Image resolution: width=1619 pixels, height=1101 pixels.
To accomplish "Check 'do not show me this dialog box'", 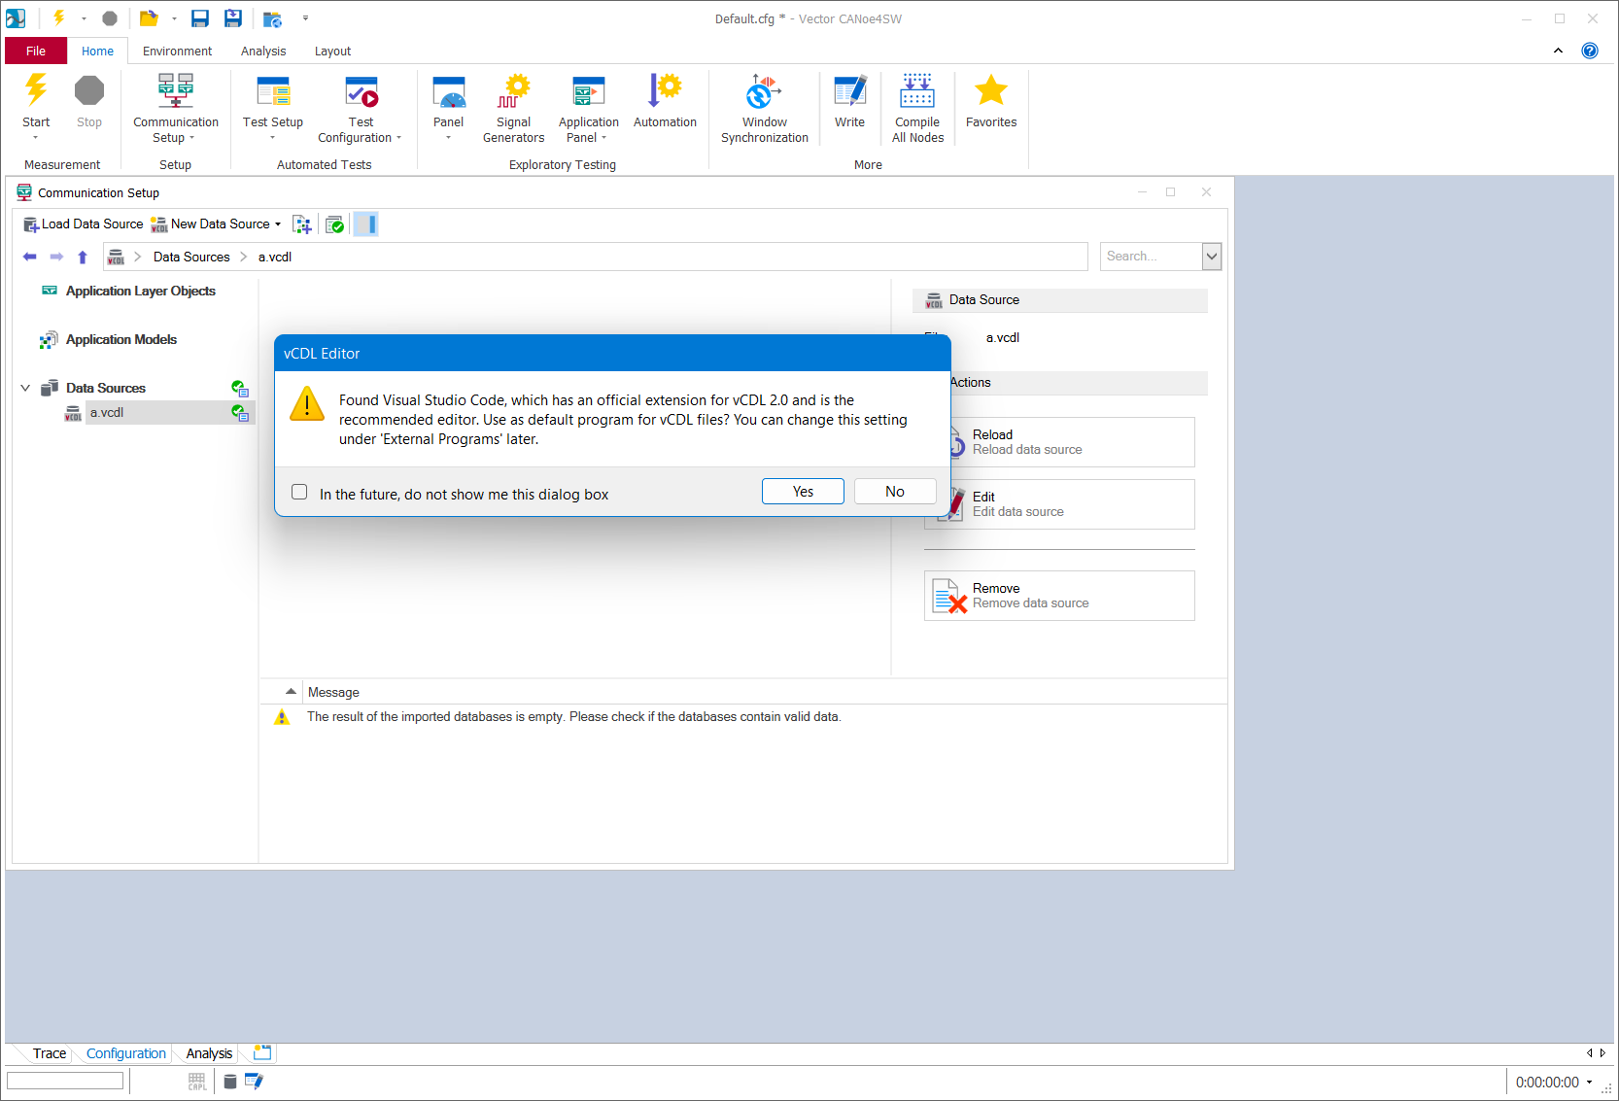I will 299,493.
